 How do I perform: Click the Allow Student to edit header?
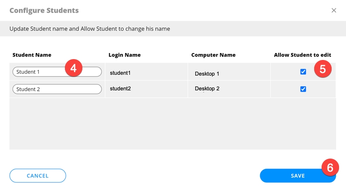(302, 55)
